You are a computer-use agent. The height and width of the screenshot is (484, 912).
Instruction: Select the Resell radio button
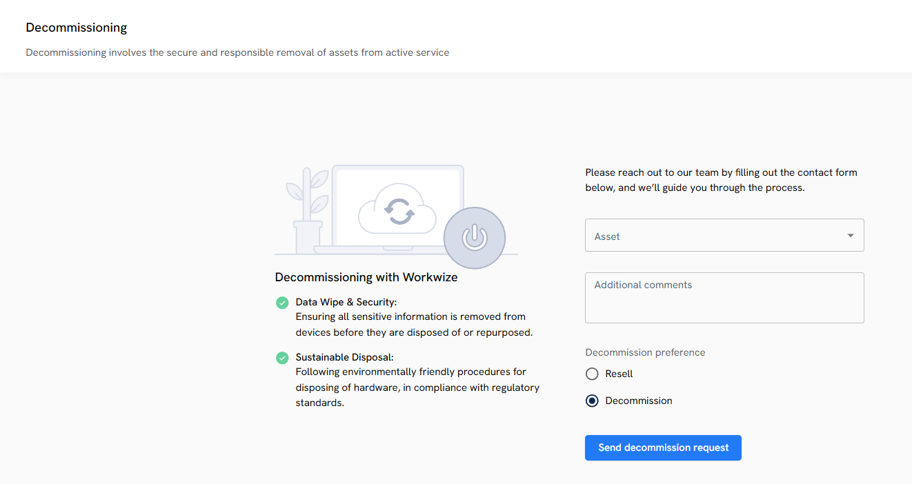(592, 374)
